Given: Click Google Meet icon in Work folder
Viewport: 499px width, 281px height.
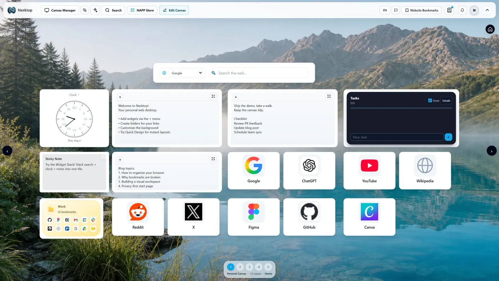Looking at the screenshot, I should click(x=93, y=229).
